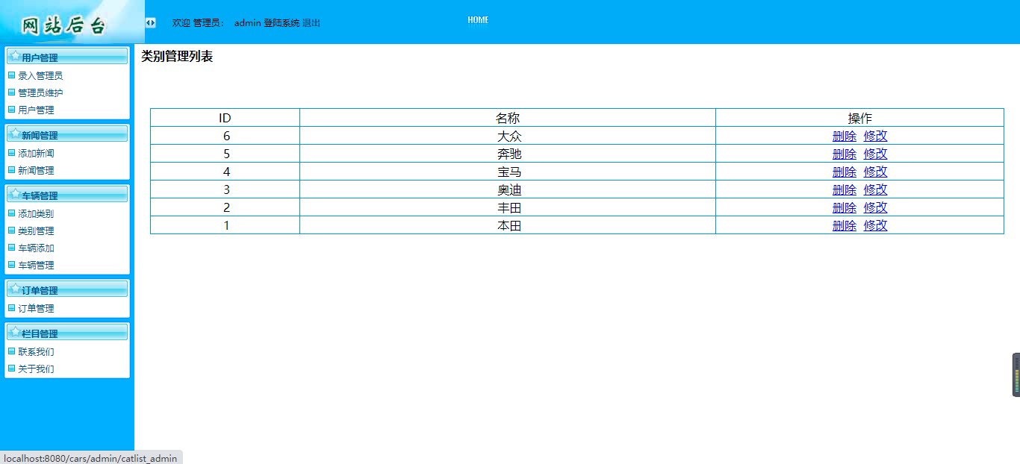Open 录入管理员 in the sidebar
This screenshot has width=1020, height=464.
40,76
